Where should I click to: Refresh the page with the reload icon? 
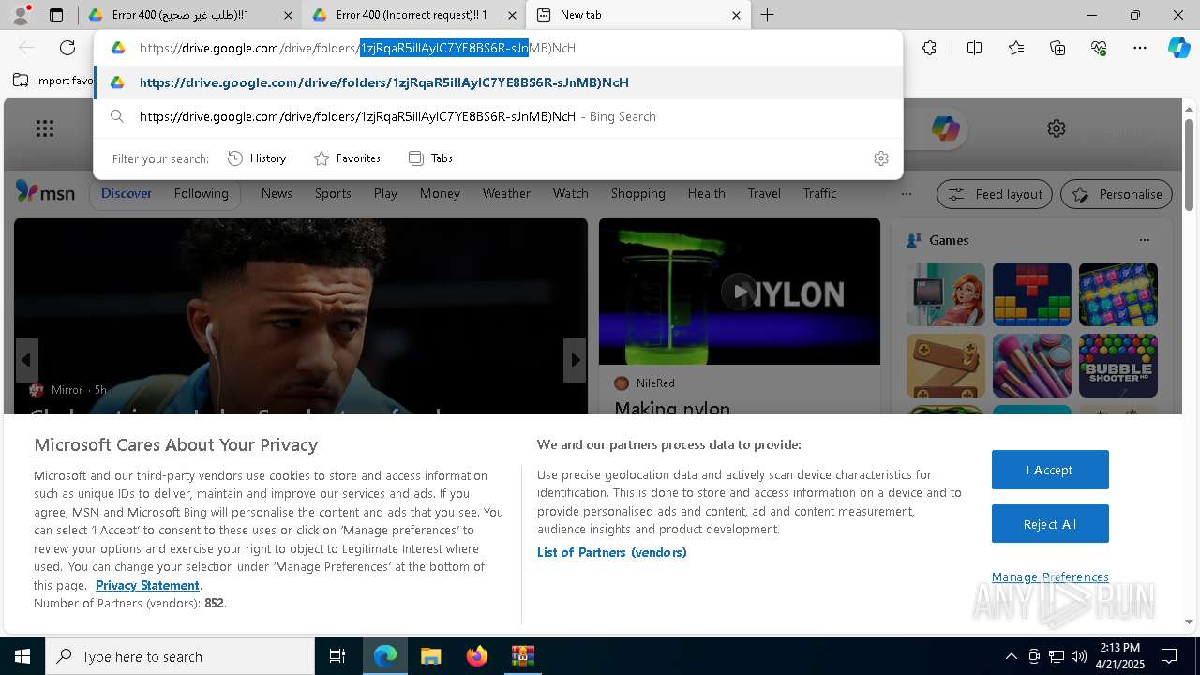[x=67, y=48]
